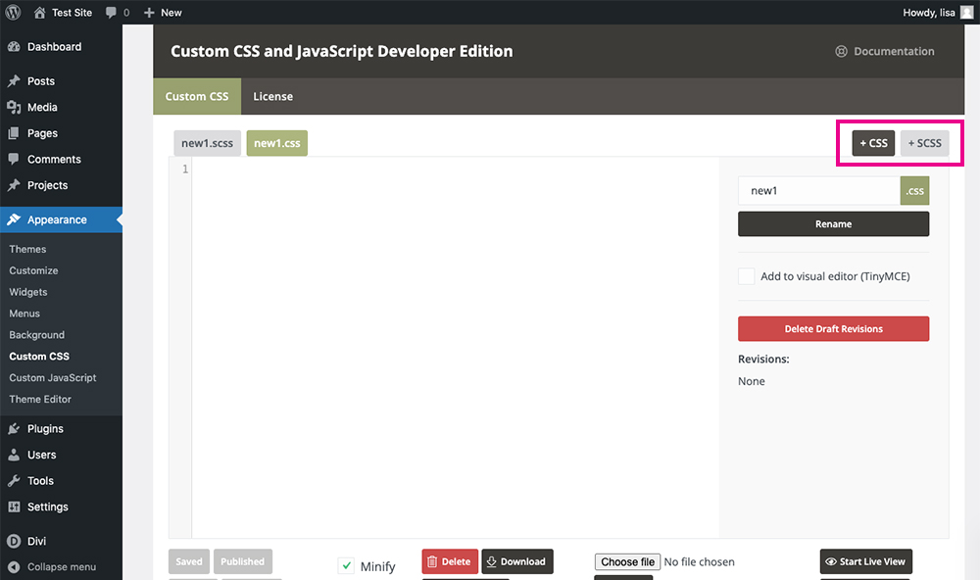Open Themes submenu item

27,249
